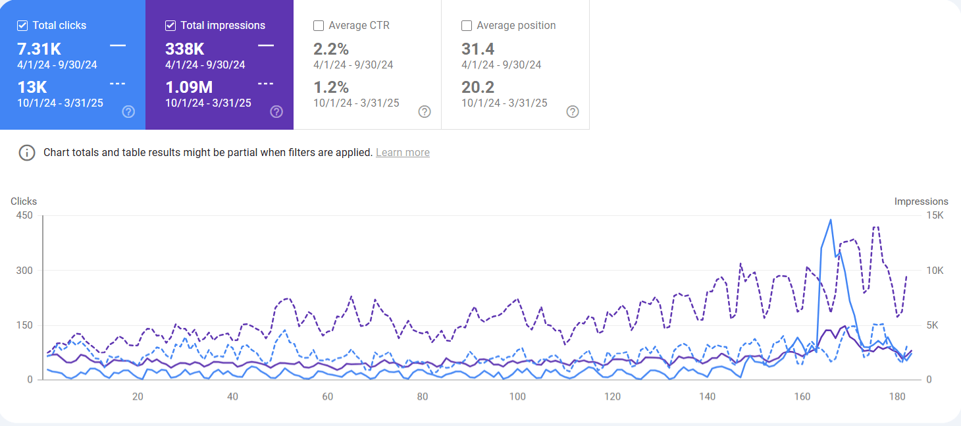Open help icon in Total impressions card
The image size is (961, 426).
[x=276, y=111]
